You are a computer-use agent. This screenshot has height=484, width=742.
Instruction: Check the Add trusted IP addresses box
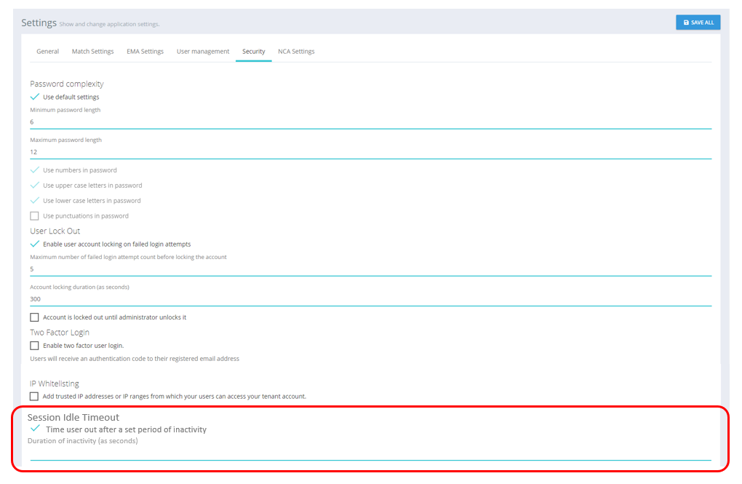[x=35, y=397]
